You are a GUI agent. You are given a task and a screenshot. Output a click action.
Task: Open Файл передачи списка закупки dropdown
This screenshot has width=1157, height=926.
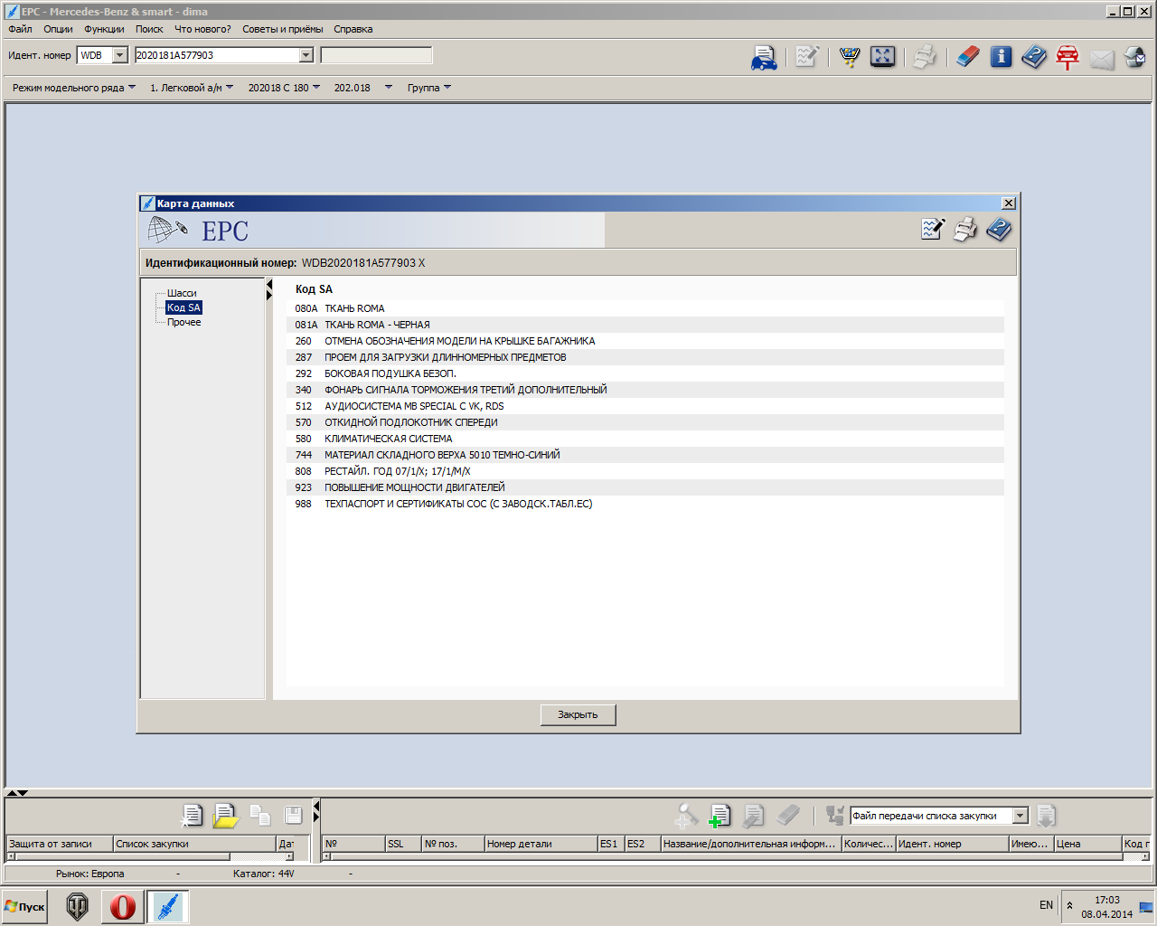pos(1021,816)
